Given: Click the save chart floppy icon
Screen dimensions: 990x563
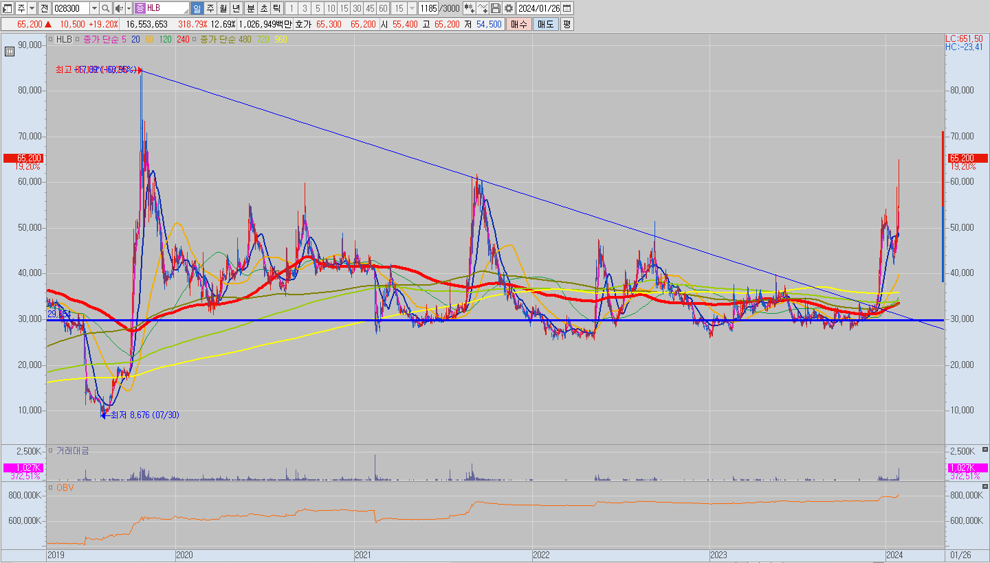Looking at the screenshot, I should click(x=496, y=8).
